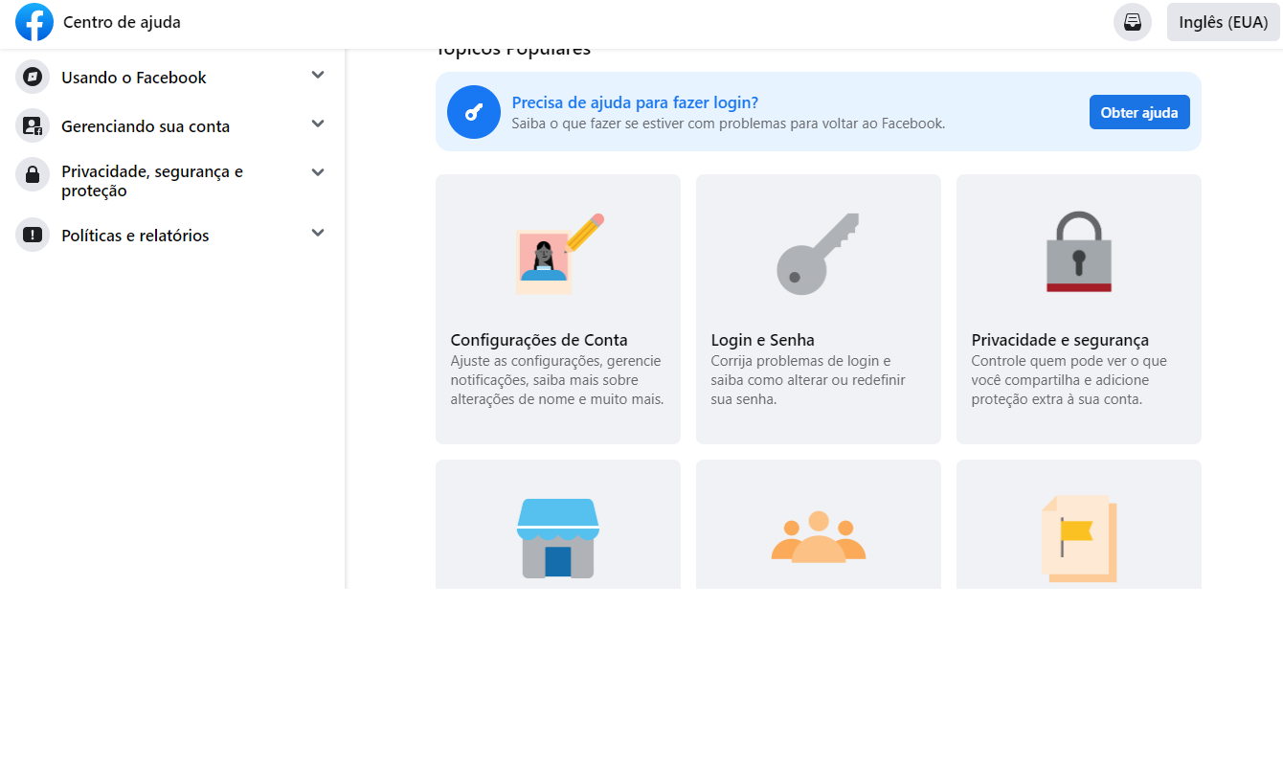The width and height of the screenshot is (1283, 766).
Task: Expand the Gerenciando sua conta section
Action: tap(317, 124)
